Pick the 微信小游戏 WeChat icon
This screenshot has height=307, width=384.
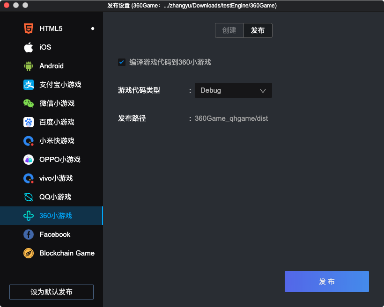(29, 103)
